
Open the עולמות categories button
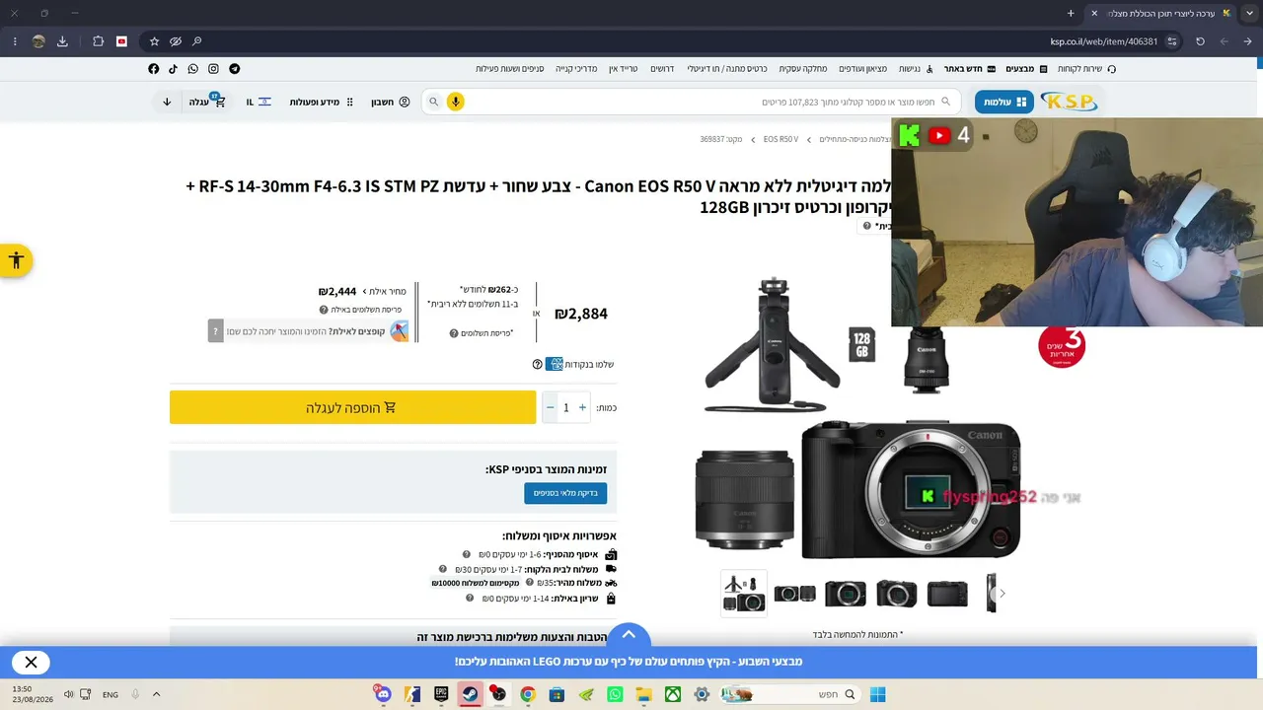pos(1004,102)
